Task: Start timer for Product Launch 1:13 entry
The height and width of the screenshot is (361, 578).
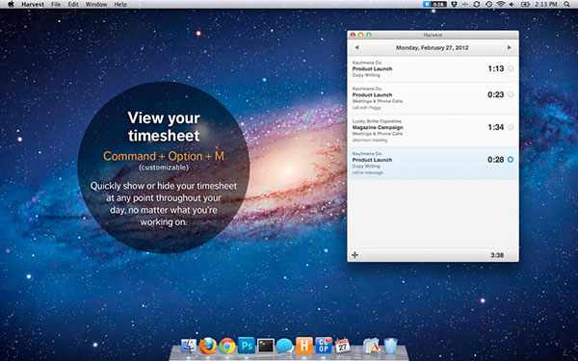Action: (511, 68)
